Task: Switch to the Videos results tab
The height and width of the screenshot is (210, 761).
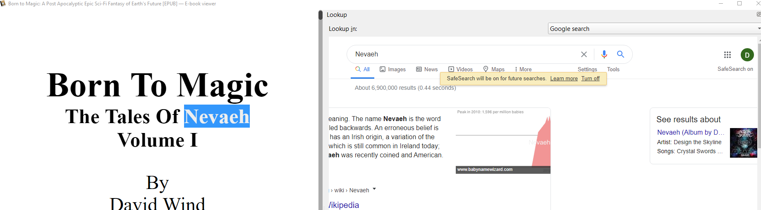Action: click(x=460, y=70)
